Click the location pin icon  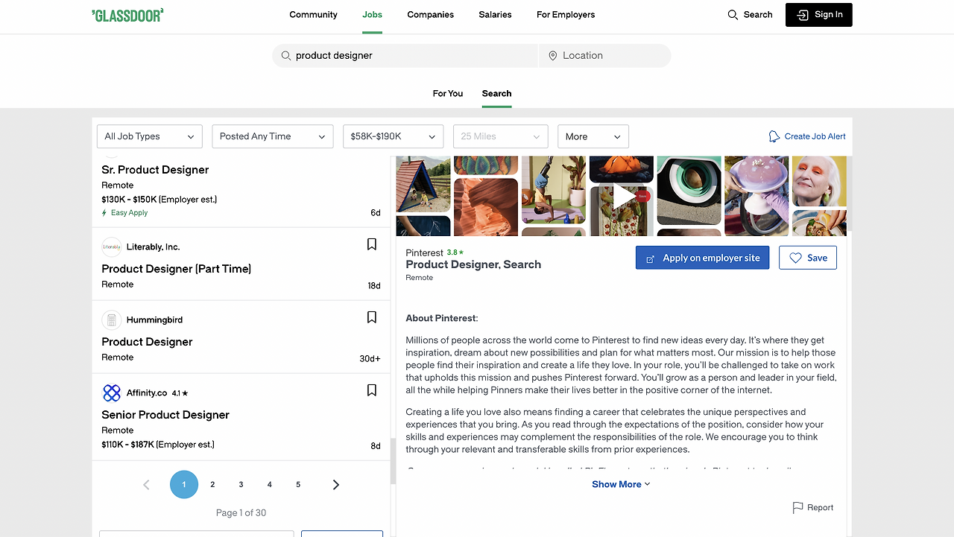(553, 56)
